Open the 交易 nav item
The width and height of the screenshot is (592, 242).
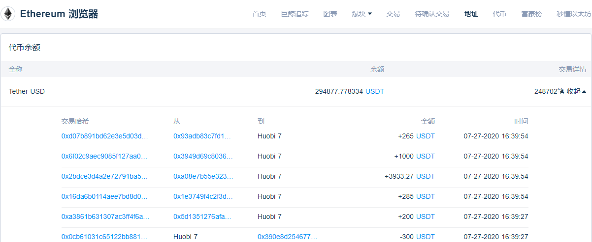tap(393, 14)
